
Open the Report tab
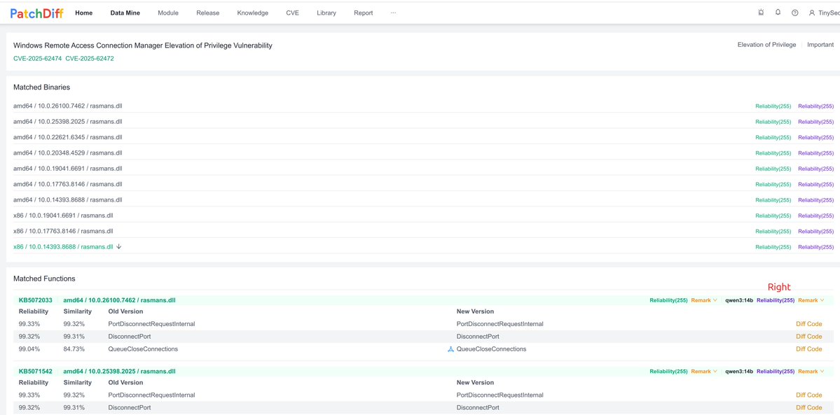[x=363, y=13]
